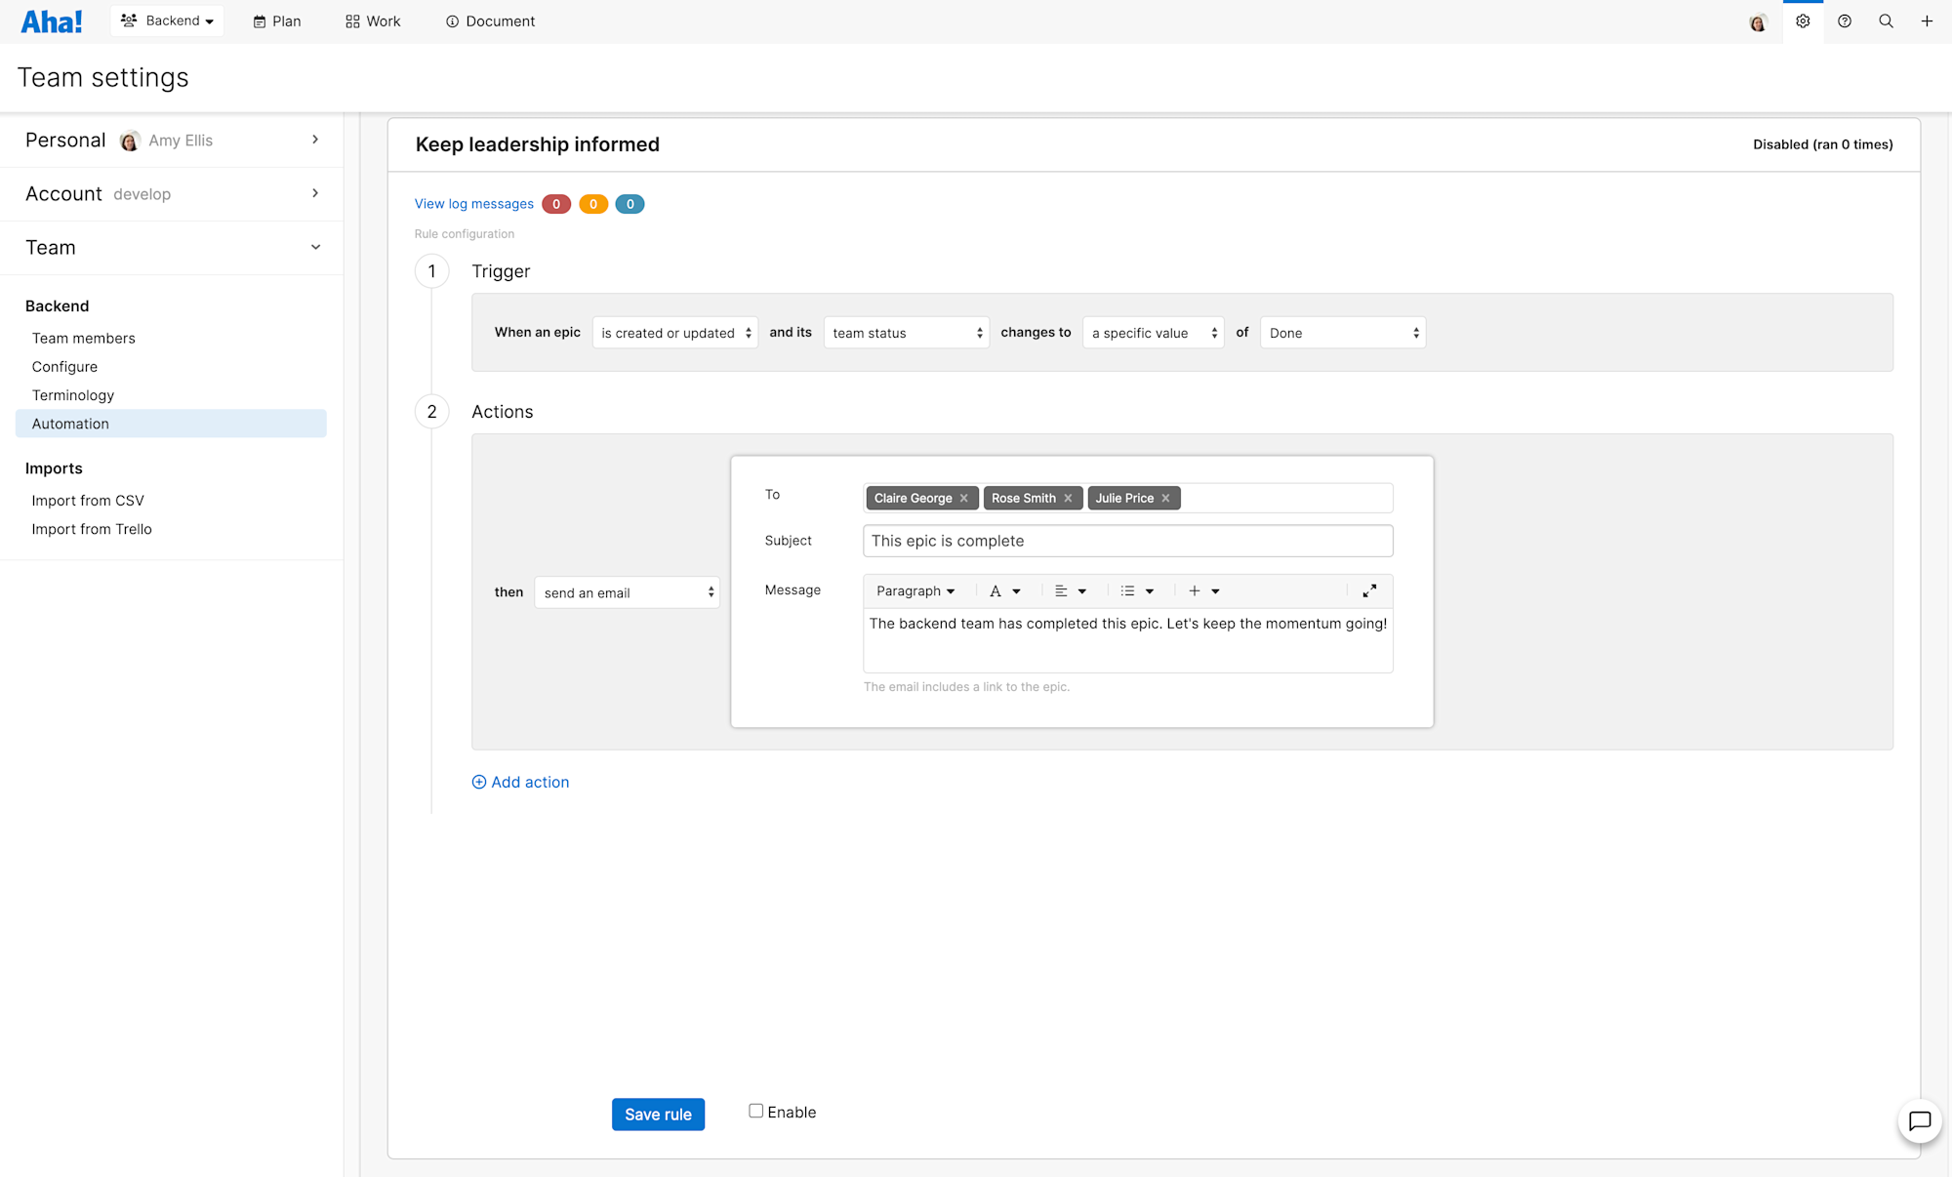Expand the message editor to fullscreen
This screenshot has height=1177, width=1952.
1369,590
